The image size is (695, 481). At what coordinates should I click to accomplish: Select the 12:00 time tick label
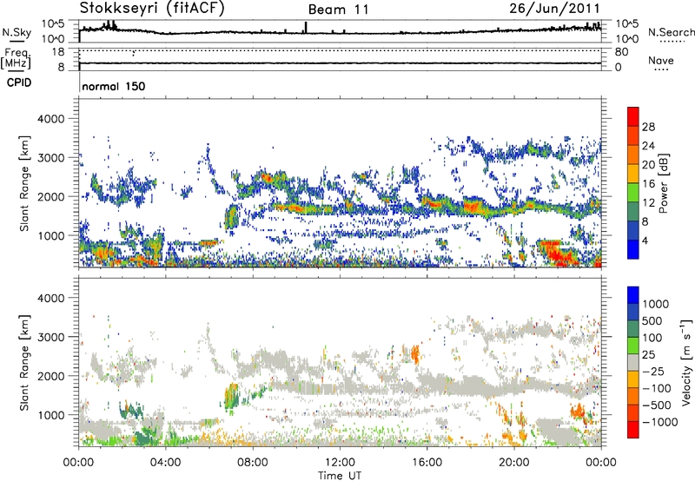point(340,462)
